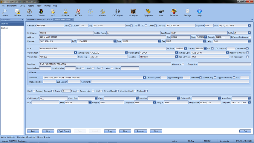Toggle the Void checkbox
Viewport: 254px width, 143px height.
[x=70, y=26]
